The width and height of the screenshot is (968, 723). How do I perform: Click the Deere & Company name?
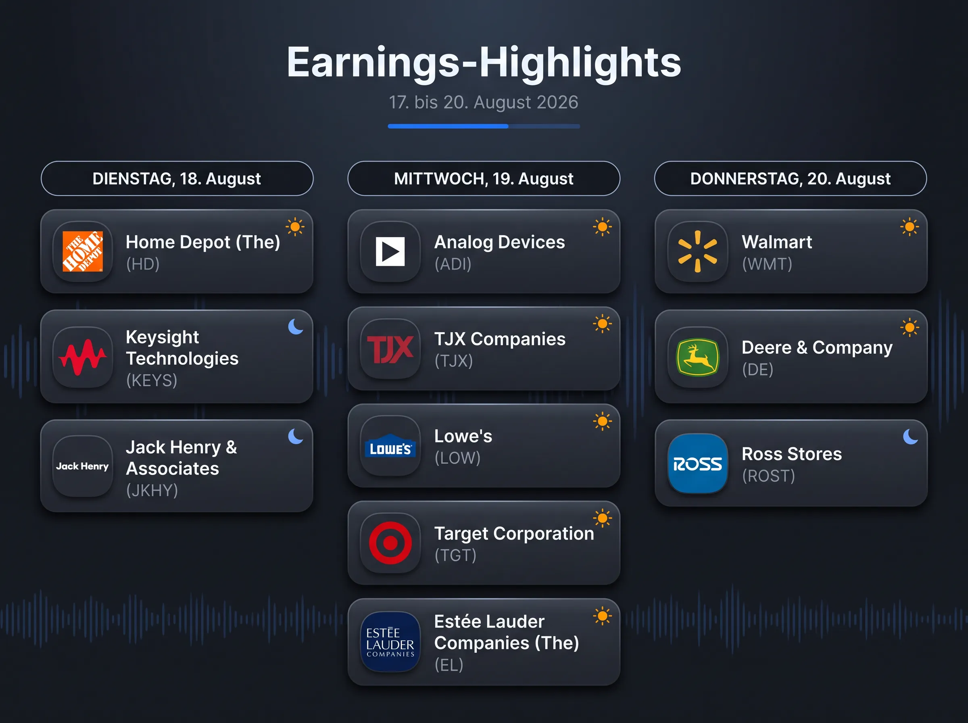tap(817, 347)
